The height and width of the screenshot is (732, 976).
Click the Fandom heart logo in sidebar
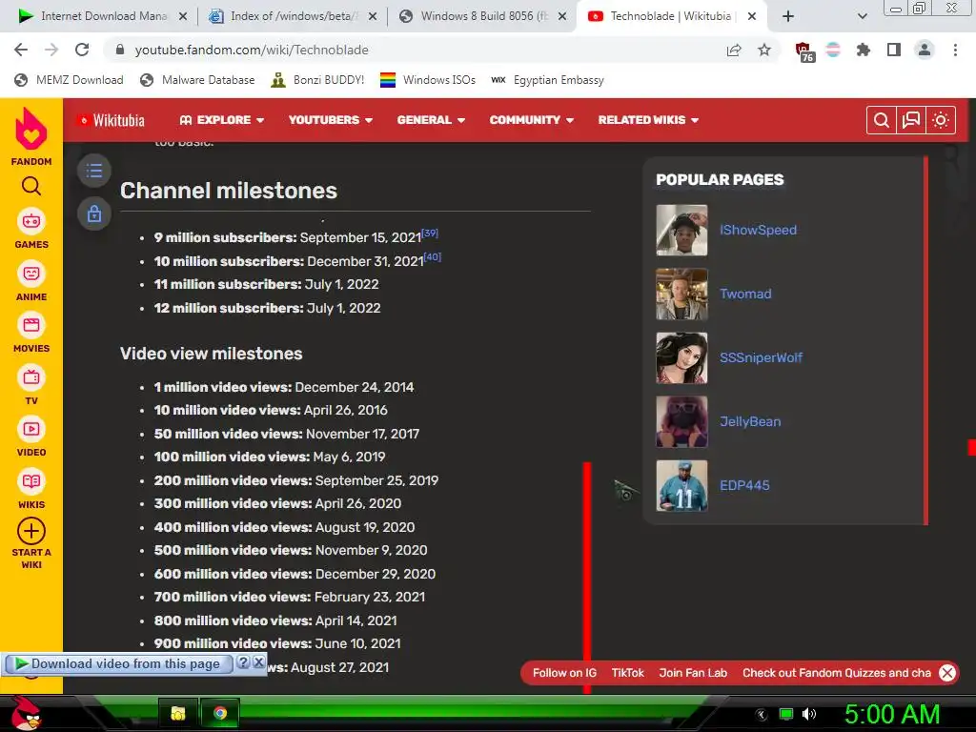(x=31, y=129)
